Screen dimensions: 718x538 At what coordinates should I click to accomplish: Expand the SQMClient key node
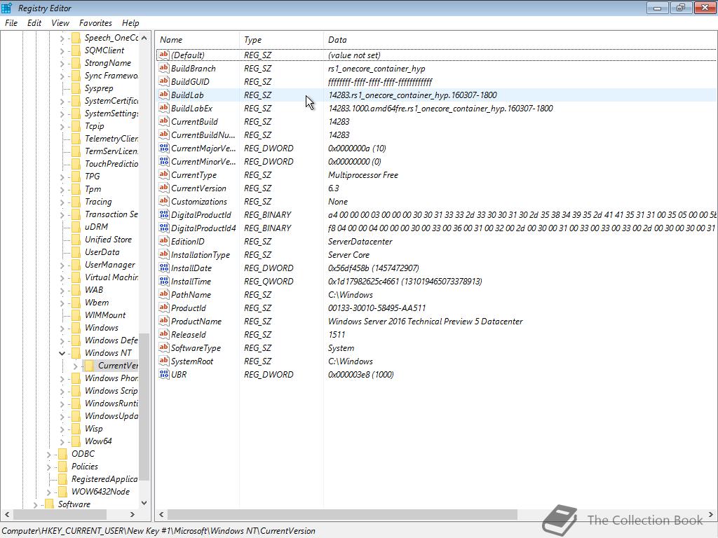point(62,50)
